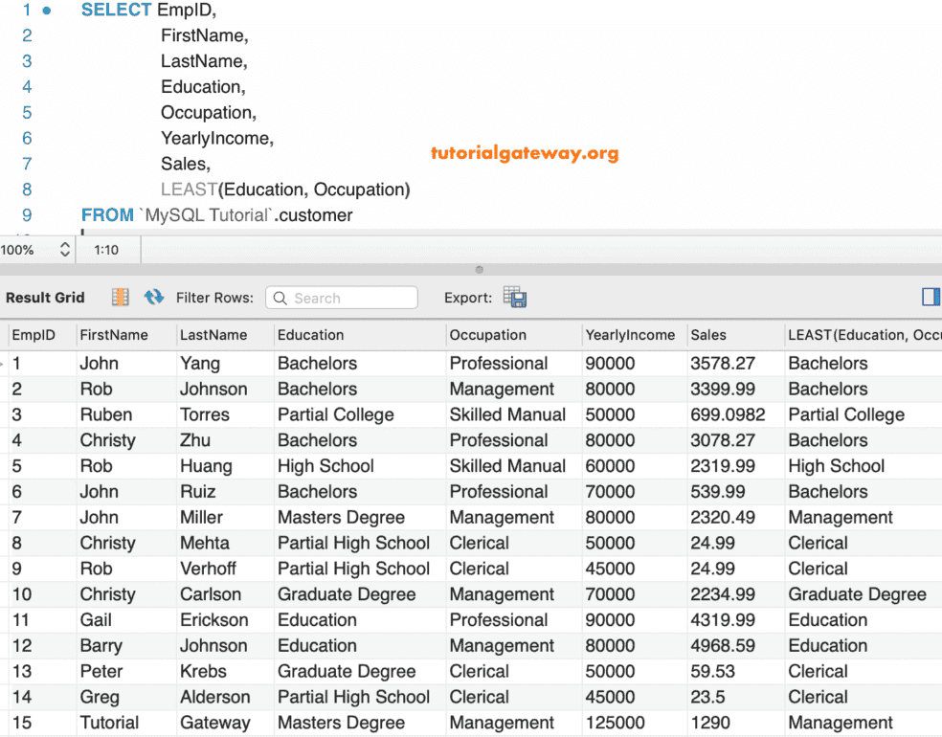Toggle the side panel icon at right

tap(931, 297)
